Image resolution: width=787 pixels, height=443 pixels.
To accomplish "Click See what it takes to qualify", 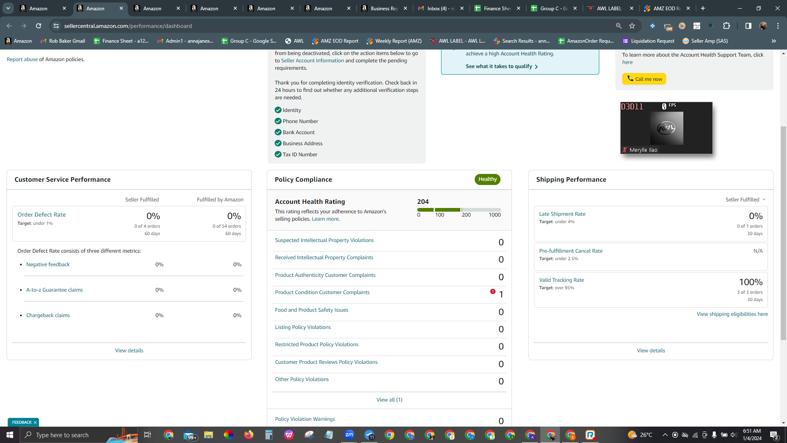I will coord(502,66).
